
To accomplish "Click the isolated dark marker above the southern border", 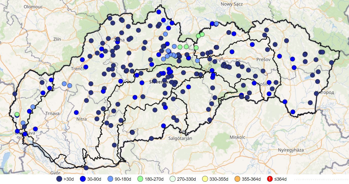I will point(114,145).
